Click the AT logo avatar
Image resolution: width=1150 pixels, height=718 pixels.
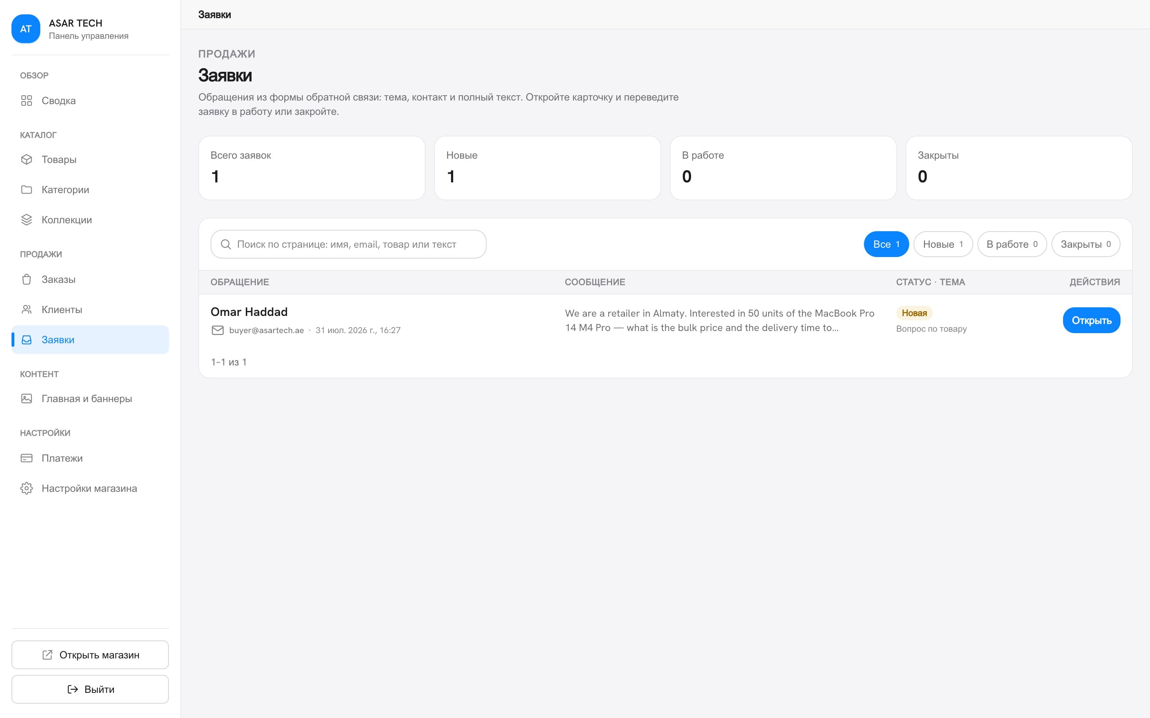[x=26, y=29]
